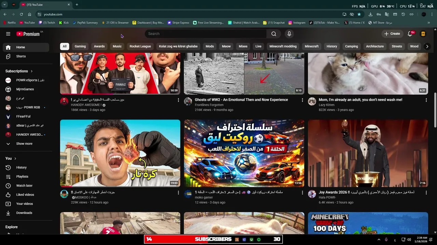Select the Architecture chip
The height and width of the screenshot is (245, 437).
pos(375,46)
